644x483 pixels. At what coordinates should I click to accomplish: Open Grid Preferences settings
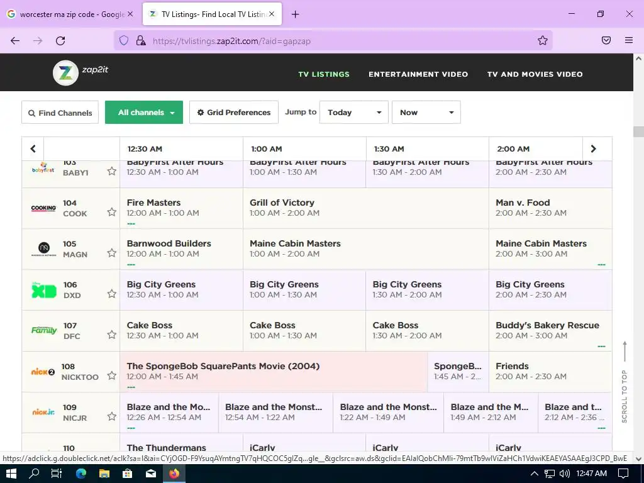click(234, 112)
